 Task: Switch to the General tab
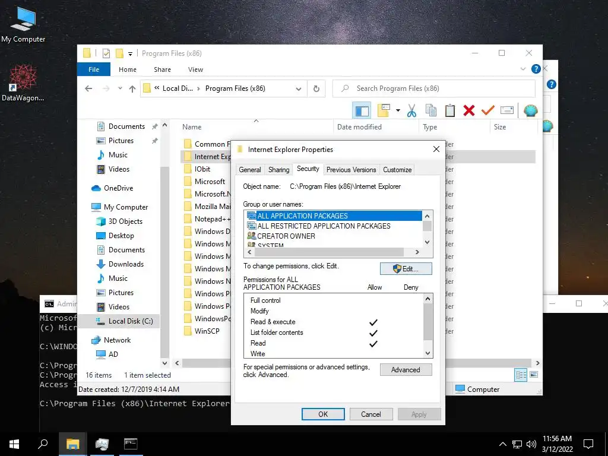(250, 169)
